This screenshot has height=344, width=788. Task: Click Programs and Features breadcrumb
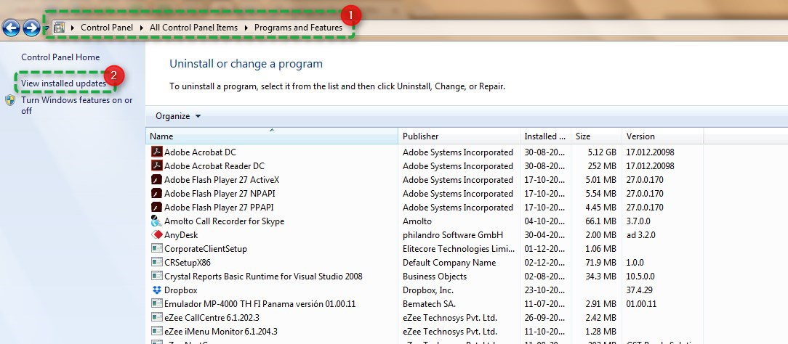pos(298,28)
